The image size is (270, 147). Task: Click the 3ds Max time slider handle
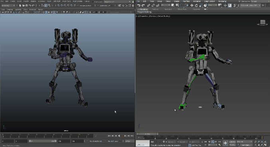pyautogui.click(x=148, y=134)
